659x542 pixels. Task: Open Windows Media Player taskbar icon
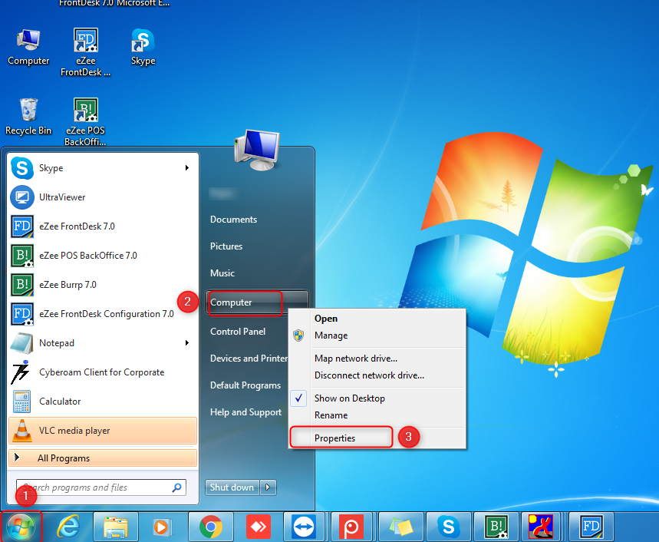[162, 527]
